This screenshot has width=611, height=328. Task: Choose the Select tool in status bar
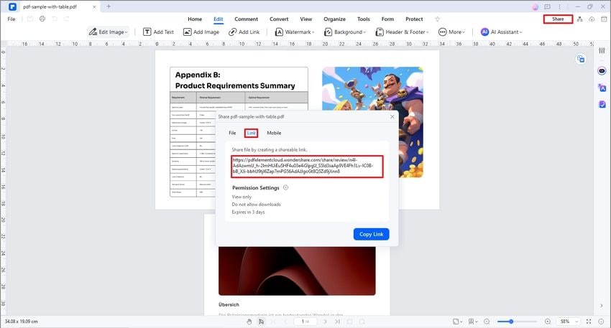pos(261,322)
